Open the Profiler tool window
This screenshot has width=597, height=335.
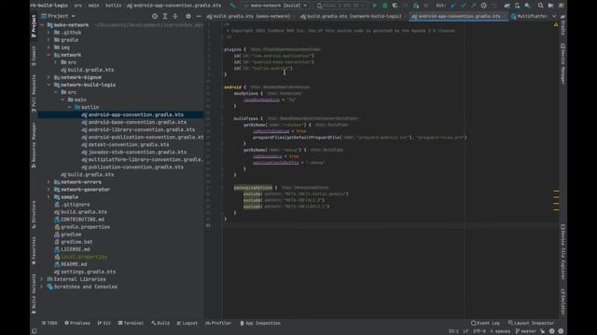[218, 323]
